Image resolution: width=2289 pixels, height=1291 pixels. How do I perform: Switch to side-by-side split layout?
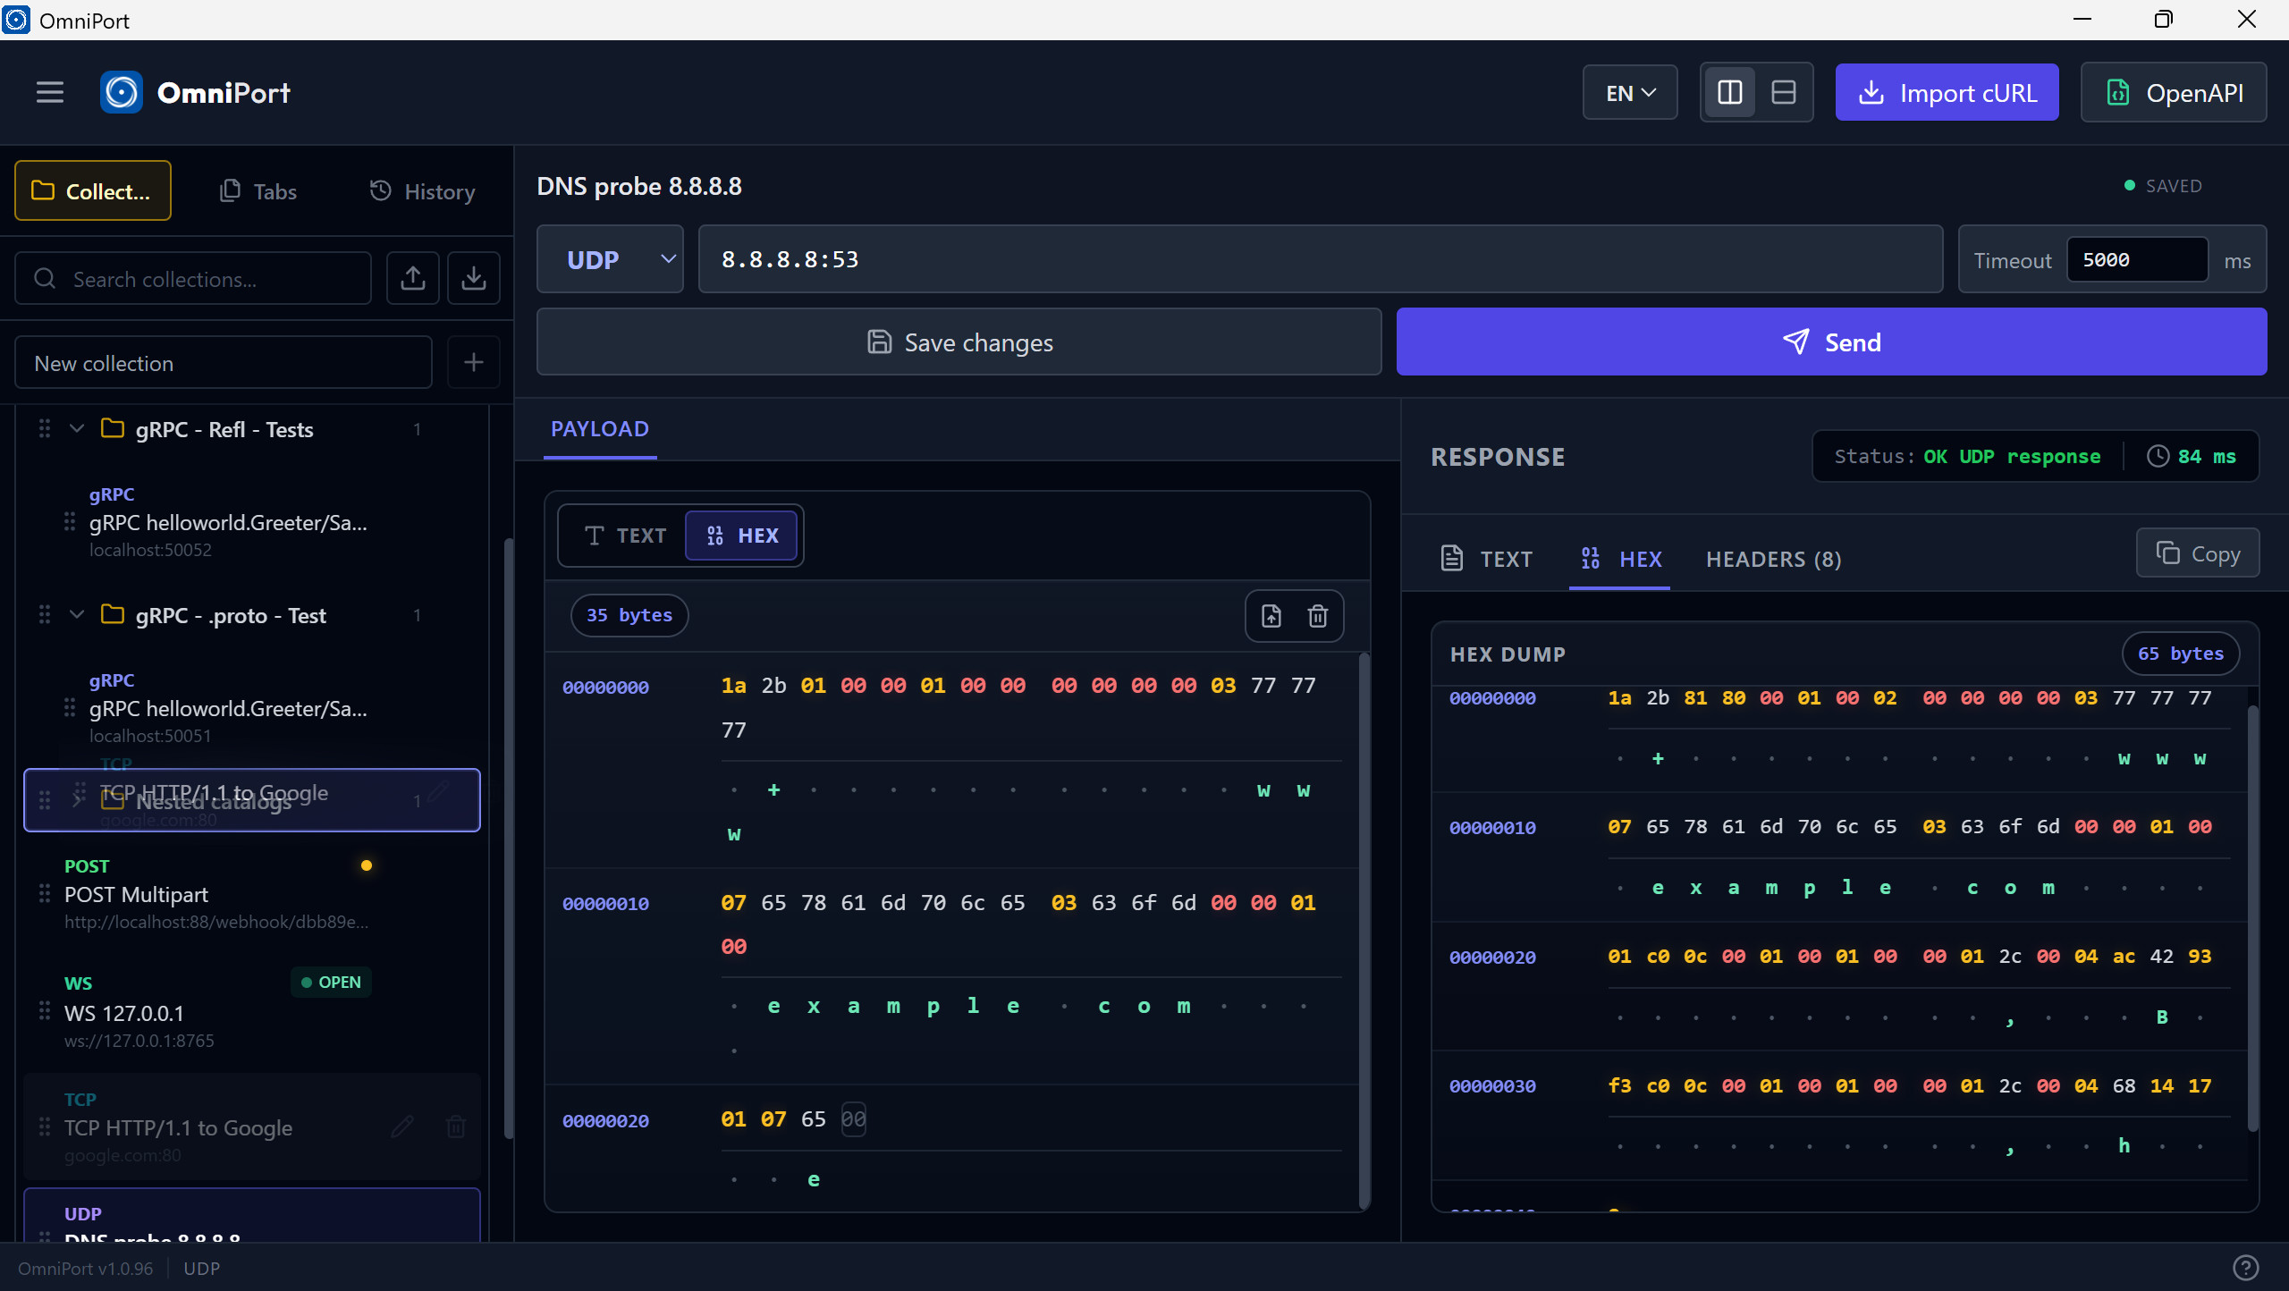tap(1729, 92)
